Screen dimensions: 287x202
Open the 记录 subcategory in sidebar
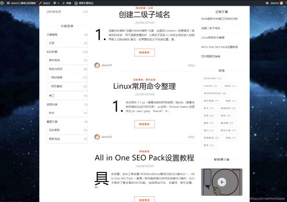(x=52, y=43)
